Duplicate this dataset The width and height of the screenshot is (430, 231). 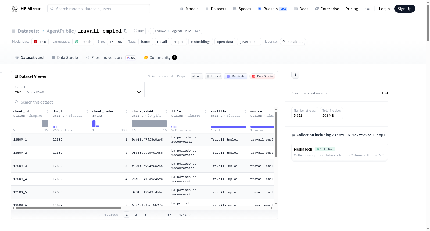point(236,76)
